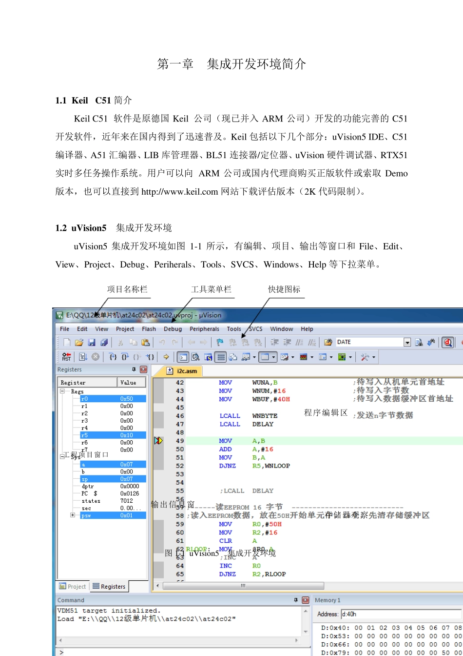Click the Paste clipboard icon
Screen dimensions: 463x656
pyautogui.click(x=145, y=342)
